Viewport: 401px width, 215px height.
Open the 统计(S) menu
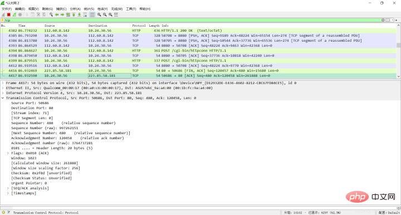pyautogui.click(x=89, y=9)
